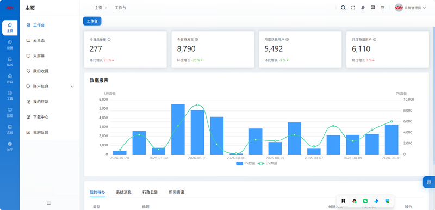Open the 关于 about section in the blue rail
Viewport: 435px width, 210px height.
[10, 146]
